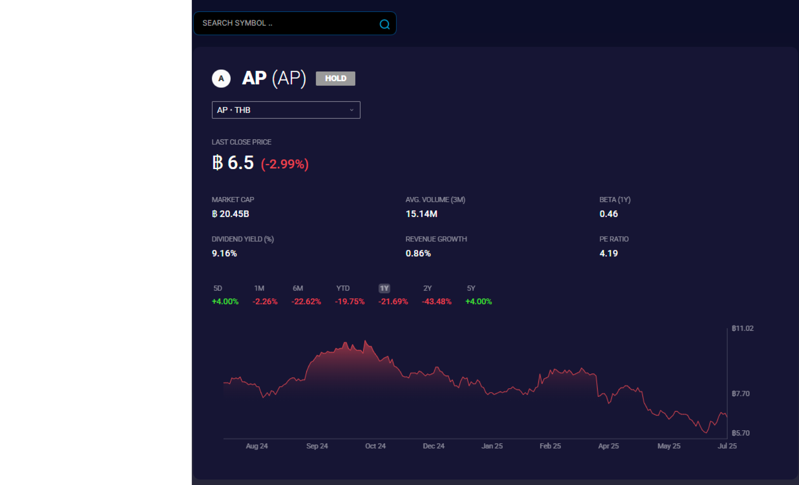The width and height of the screenshot is (799, 485).
Task: Select the 5D time range
Action: tap(218, 288)
